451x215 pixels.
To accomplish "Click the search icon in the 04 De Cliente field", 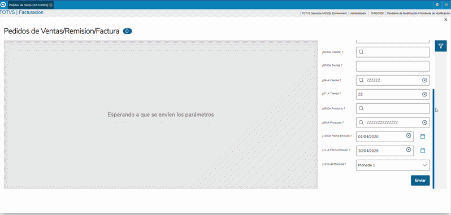I will tap(361, 52).
